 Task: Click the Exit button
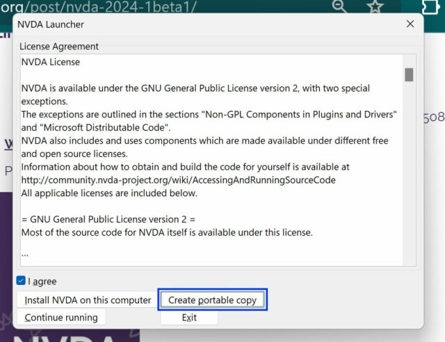(x=189, y=317)
